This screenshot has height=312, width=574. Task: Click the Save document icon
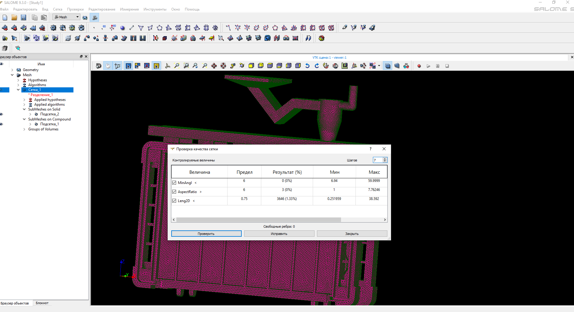pos(23,17)
